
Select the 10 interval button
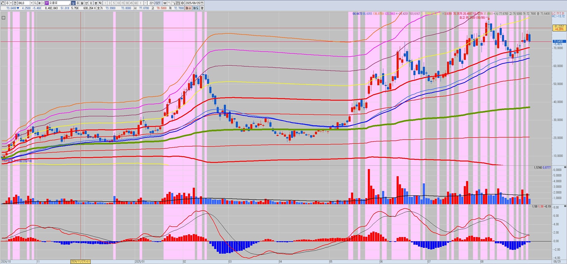(118, 3)
